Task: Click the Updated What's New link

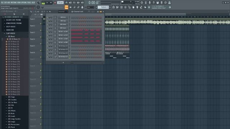Action: [x=159, y=8]
